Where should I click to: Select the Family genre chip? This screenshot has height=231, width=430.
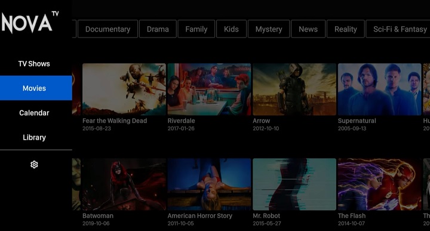click(196, 29)
